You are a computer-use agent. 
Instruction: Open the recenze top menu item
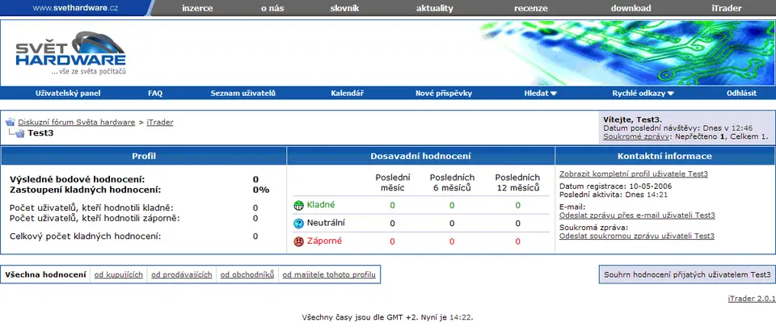pyautogui.click(x=530, y=9)
